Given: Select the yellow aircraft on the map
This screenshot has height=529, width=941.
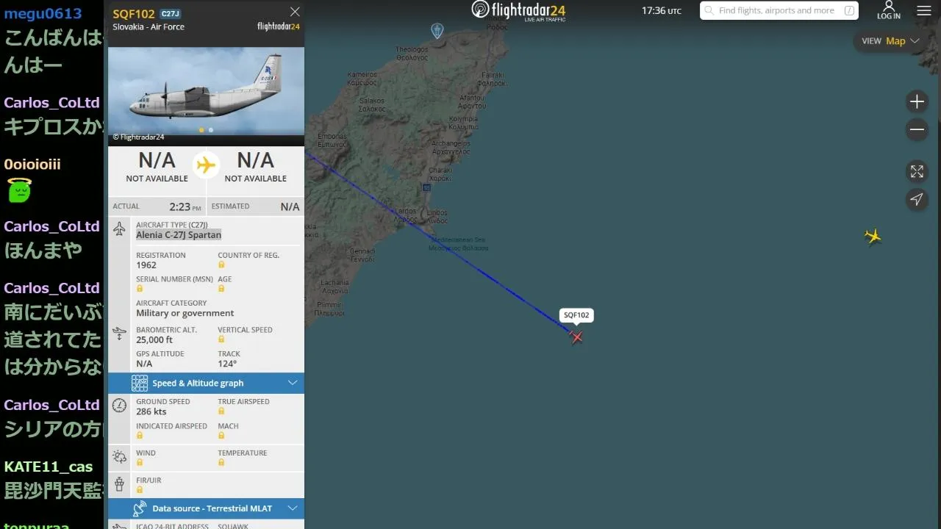Looking at the screenshot, I should 873,237.
